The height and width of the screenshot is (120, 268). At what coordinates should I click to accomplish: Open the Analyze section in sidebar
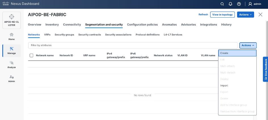[x=12, y=65]
